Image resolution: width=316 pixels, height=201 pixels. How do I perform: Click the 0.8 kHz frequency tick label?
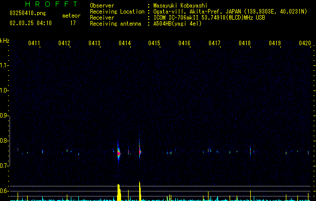(4, 141)
